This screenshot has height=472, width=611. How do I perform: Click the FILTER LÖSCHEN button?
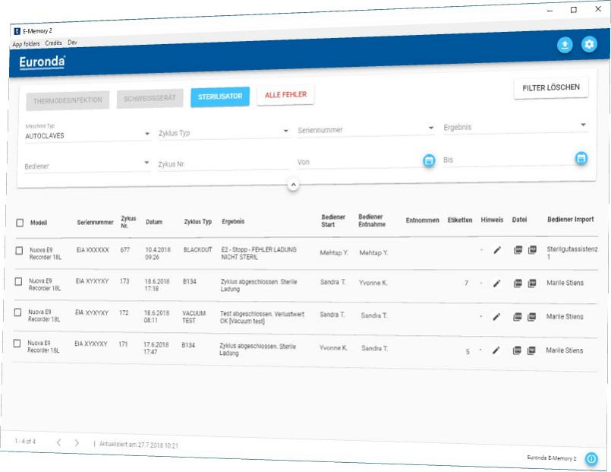click(x=551, y=87)
